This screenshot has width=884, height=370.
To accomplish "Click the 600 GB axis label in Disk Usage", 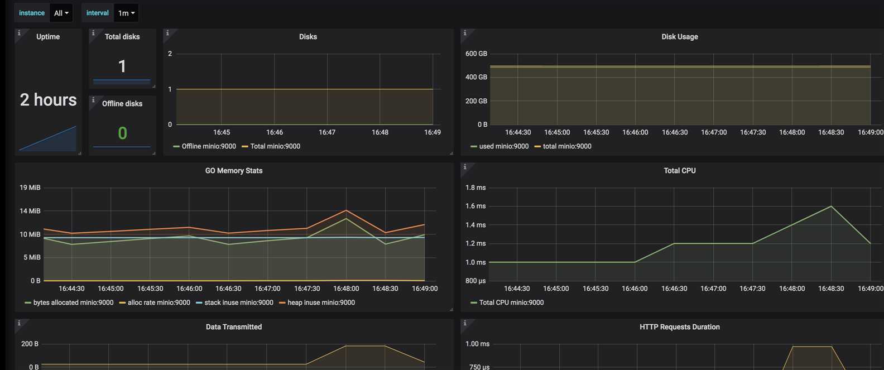I will point(476,54).
